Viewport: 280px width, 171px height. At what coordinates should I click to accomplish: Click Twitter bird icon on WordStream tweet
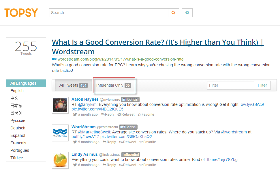coord(75,142)
